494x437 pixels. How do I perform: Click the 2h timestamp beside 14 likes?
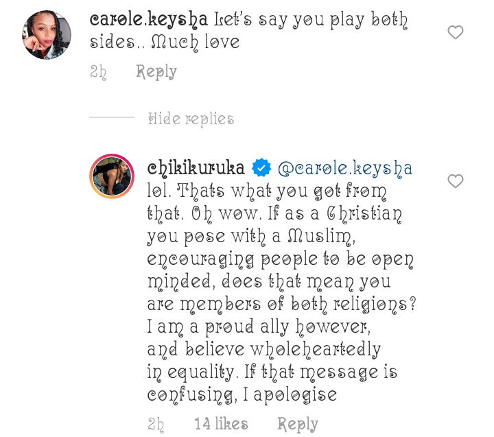(156, 425)
